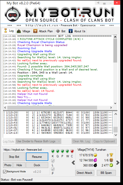This screenshot has width=123, height=185.
Task: Click gem count 2 477
Action: point(105,165)
